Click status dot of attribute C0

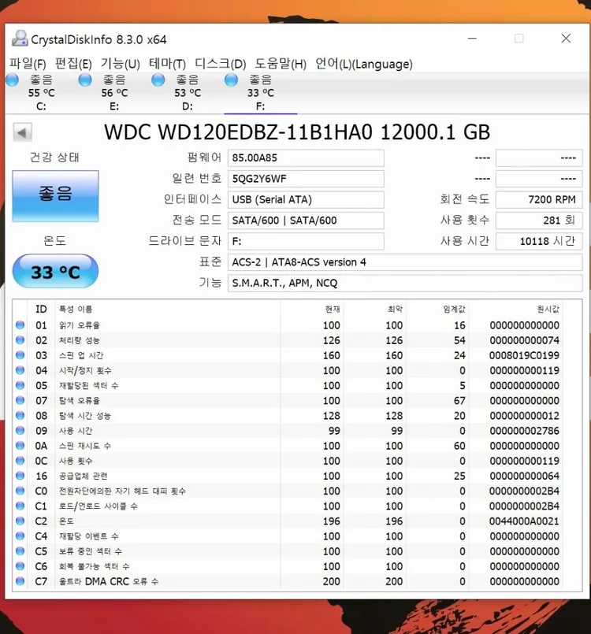(20, 491)
